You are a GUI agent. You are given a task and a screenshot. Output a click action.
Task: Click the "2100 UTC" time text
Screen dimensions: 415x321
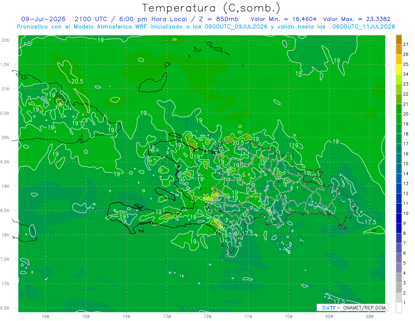(x=91, y=19)
